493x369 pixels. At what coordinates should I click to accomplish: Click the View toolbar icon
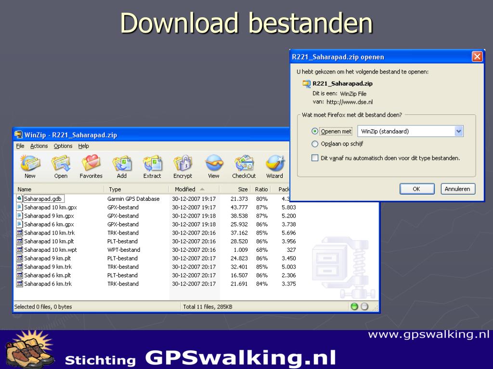(214, 163)
